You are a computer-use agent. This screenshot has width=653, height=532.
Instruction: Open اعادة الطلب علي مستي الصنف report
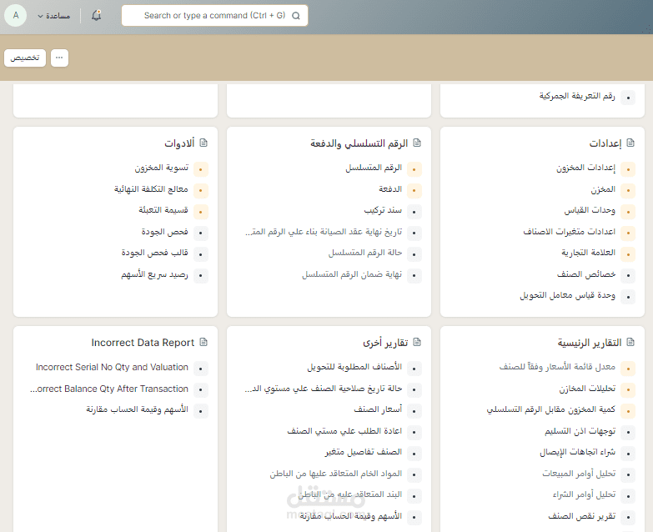(x=344, y=431)
